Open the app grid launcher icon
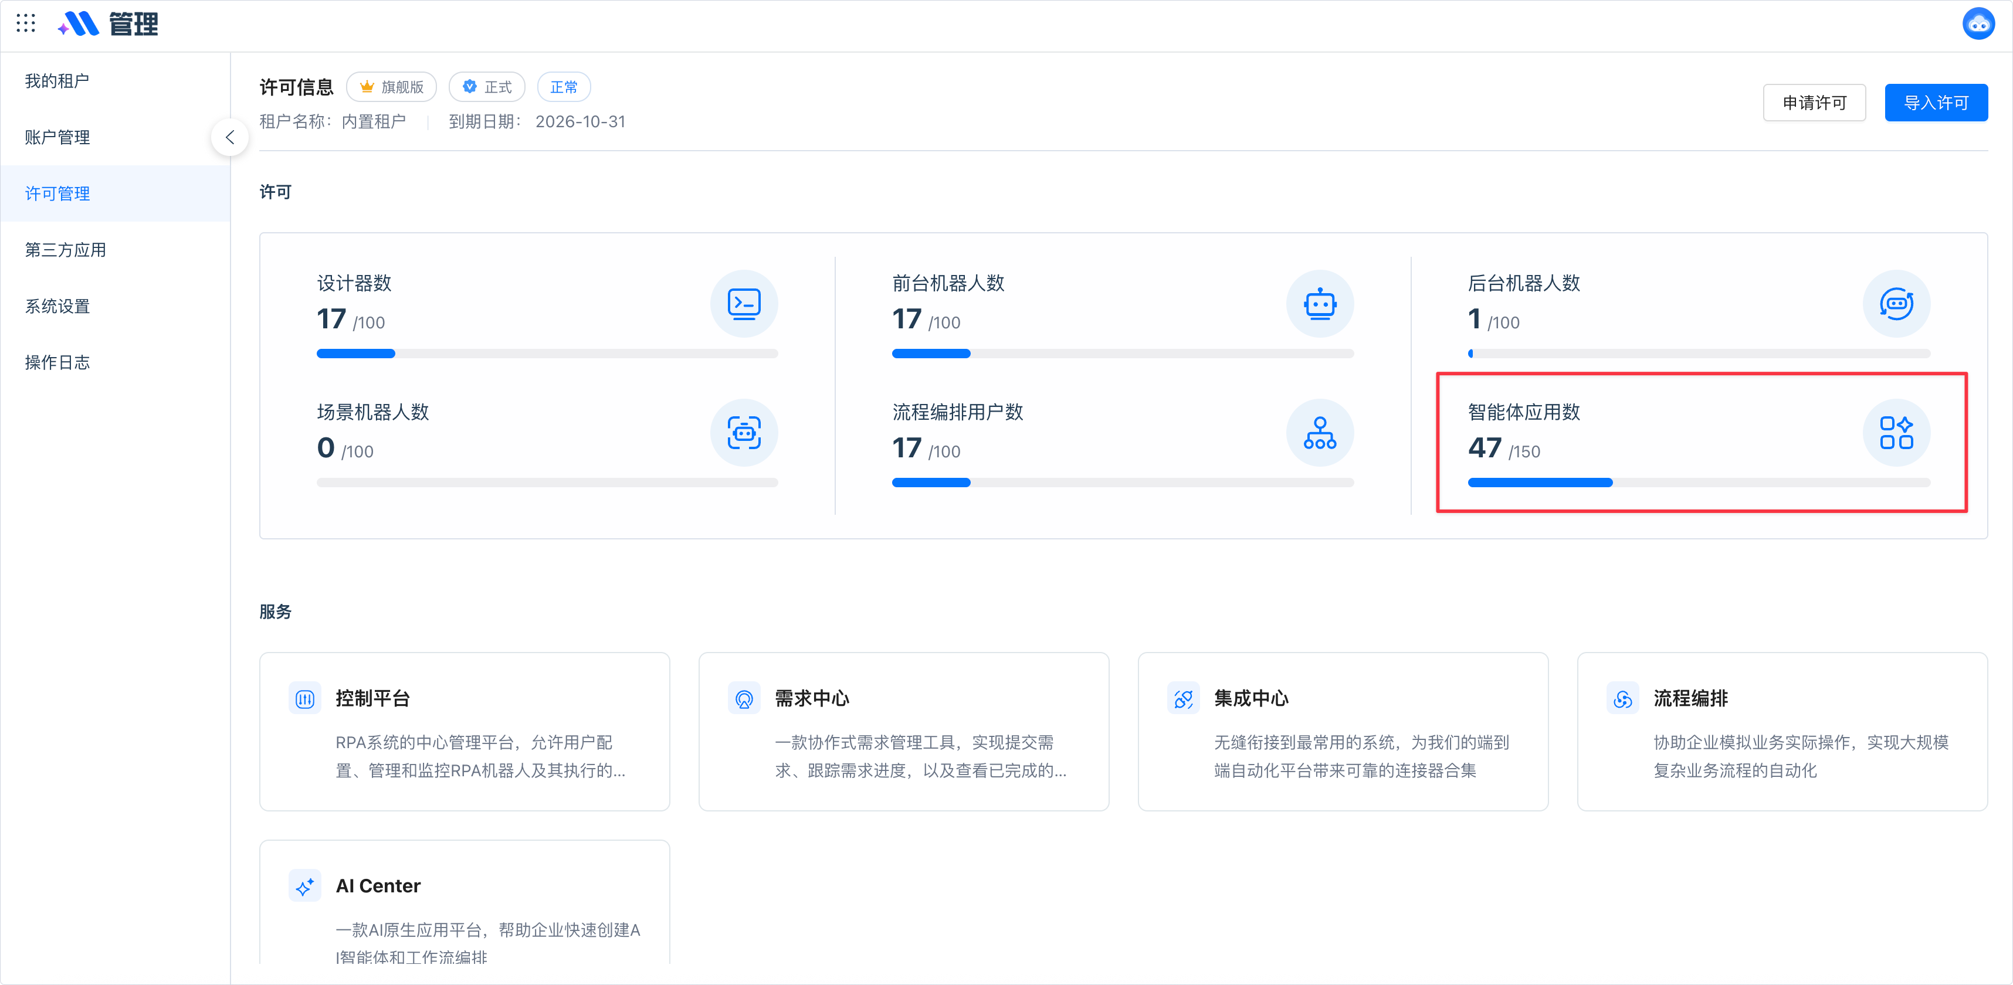The width and height of the screenshot is (2013, 985). pos(26,23)
